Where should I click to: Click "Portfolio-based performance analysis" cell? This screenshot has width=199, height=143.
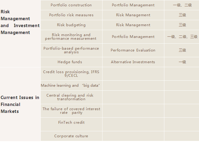pyautogui.click(x=71, y=50)
